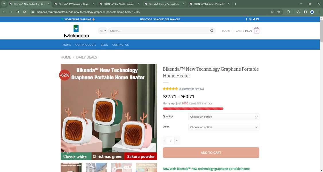Open a new browser tab

coord(235,4)
